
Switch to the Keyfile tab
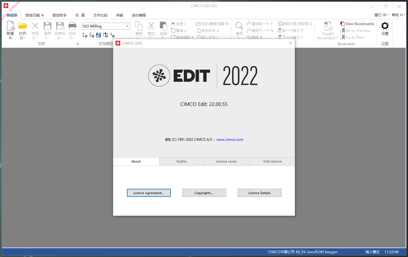pyautogui.click(x=181, y=161)
